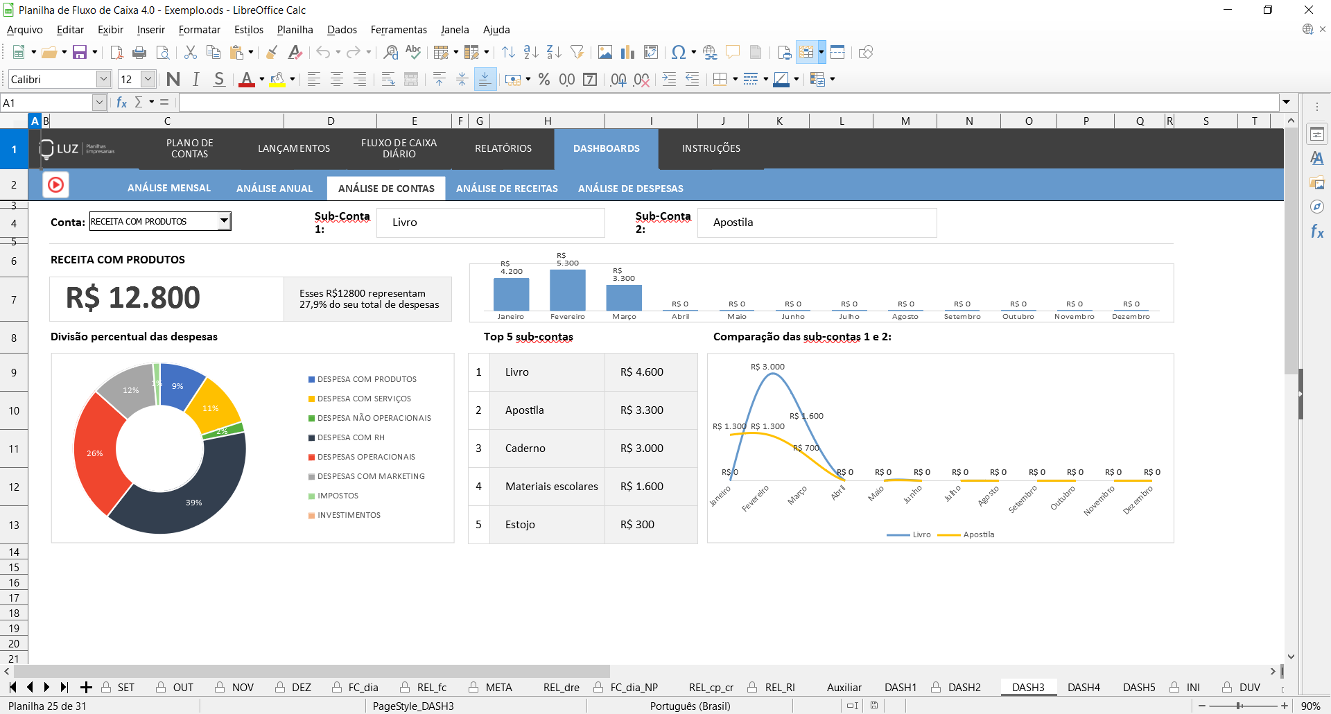
Task: Open the Navigator from the sidebar
Action: coord(1316,207)
